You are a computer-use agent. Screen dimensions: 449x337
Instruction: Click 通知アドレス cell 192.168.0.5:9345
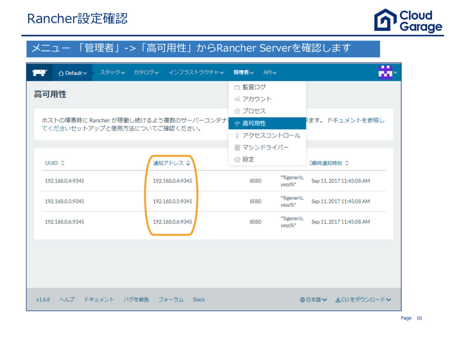172,201
